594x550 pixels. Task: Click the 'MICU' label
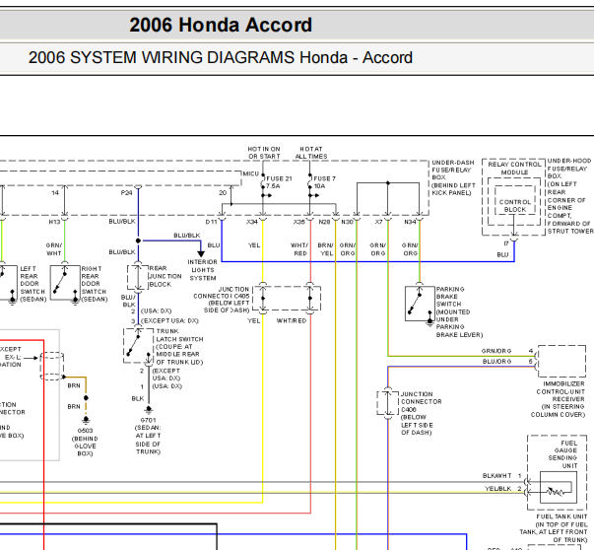point(250,173)
